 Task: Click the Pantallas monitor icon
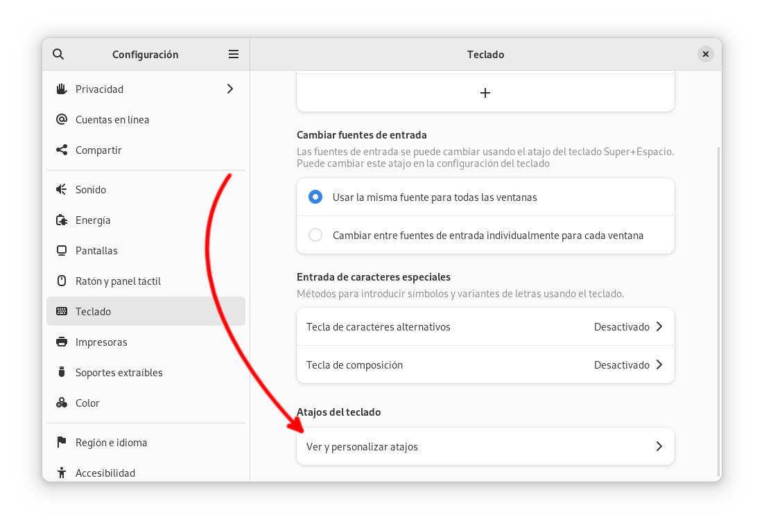[62, 250]
